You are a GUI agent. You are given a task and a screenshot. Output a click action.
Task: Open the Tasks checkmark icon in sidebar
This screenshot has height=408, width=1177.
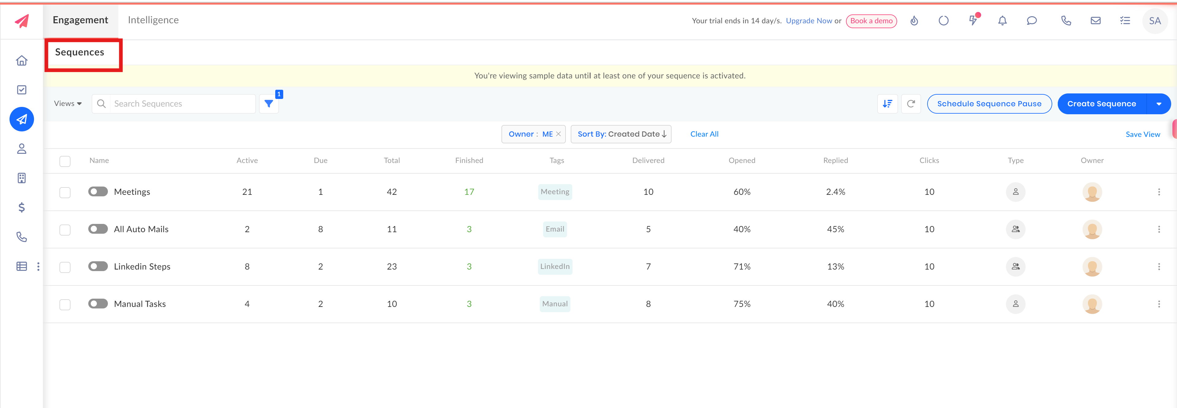pyautogui.click(x=21, y=90)
